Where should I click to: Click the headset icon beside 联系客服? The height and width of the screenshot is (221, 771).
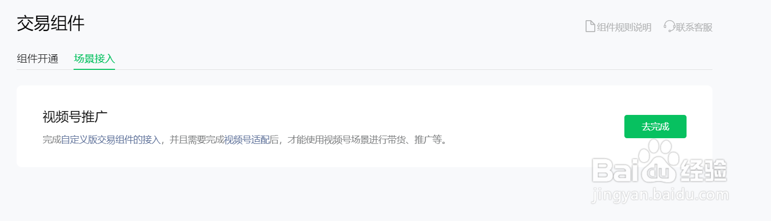pyautogui.click(x=669, y=26)
